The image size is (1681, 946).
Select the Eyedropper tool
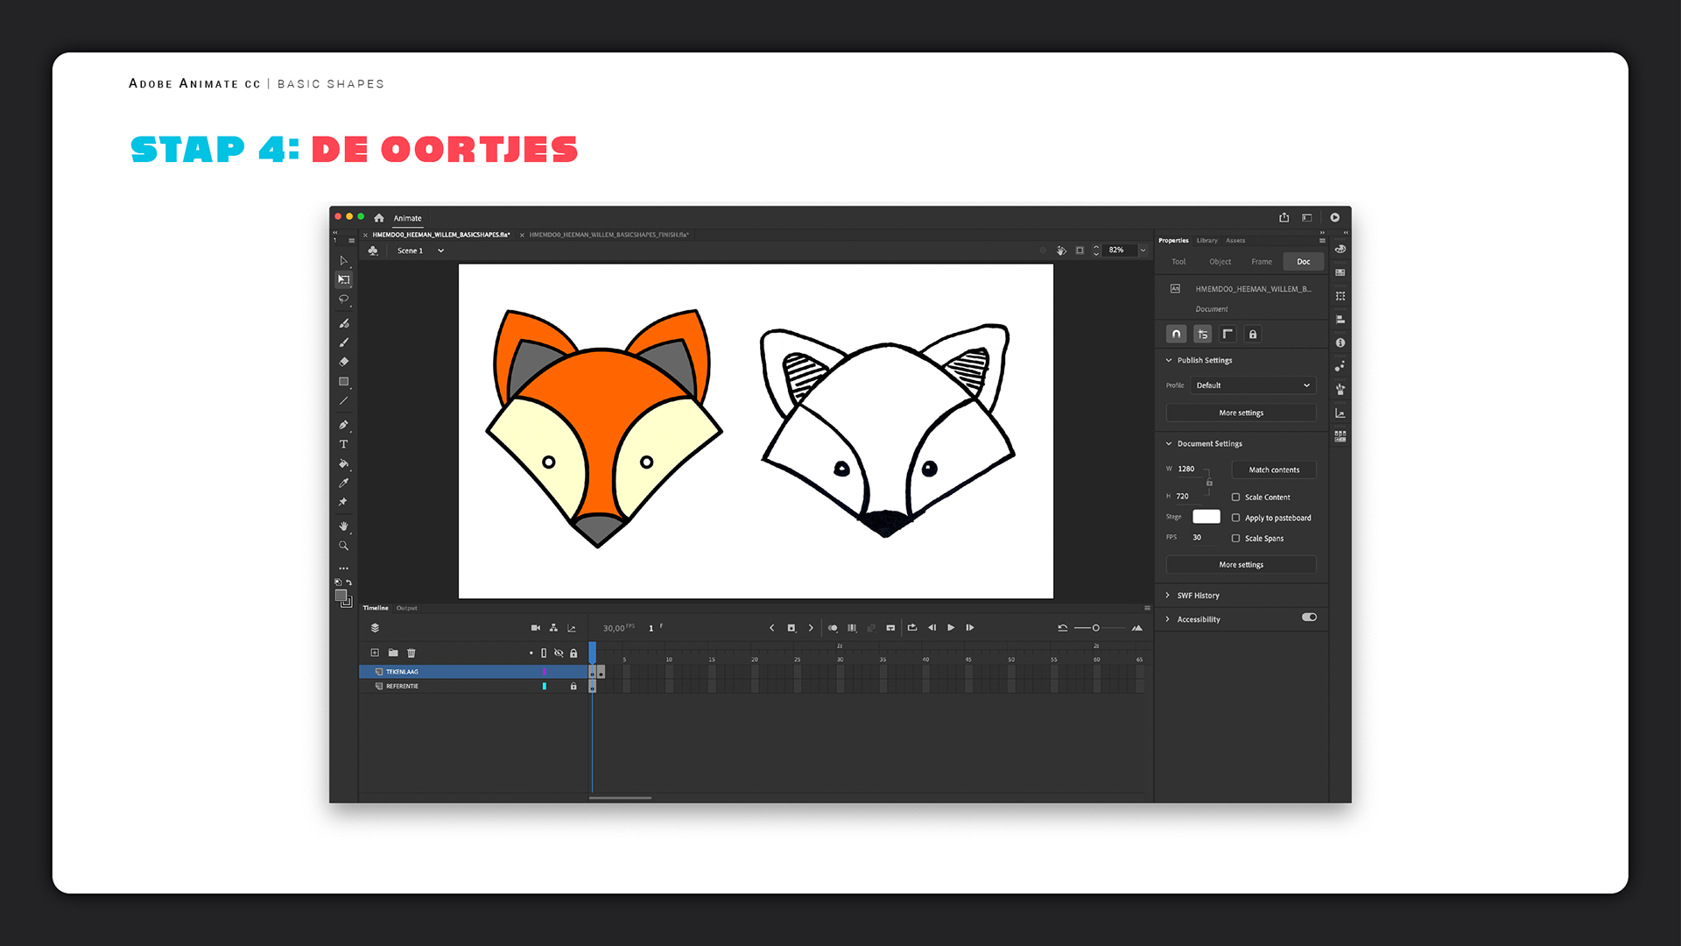click(343, 483)
